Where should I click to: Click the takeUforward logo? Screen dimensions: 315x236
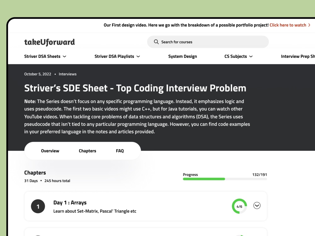click(49, 42)
